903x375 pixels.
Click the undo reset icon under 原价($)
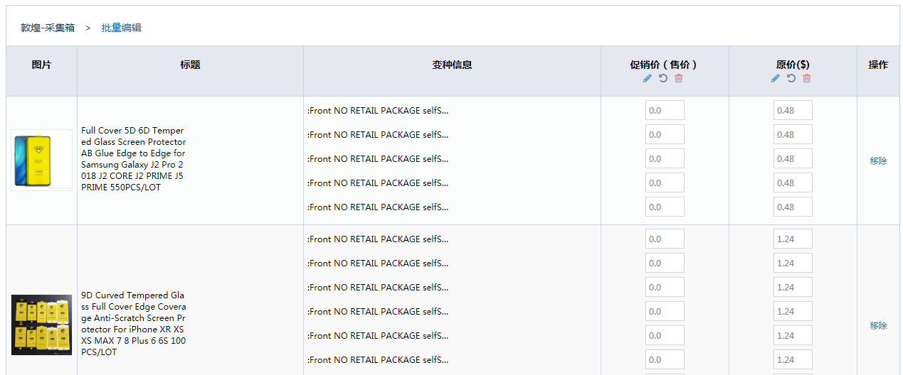[791, 78]
